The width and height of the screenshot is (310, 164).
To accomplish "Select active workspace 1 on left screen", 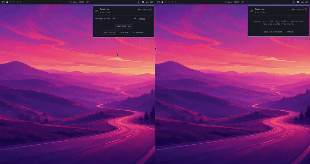I will tap(7, 2).
